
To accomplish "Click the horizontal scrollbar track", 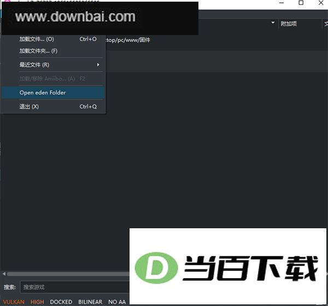I will tap(68, 274).
